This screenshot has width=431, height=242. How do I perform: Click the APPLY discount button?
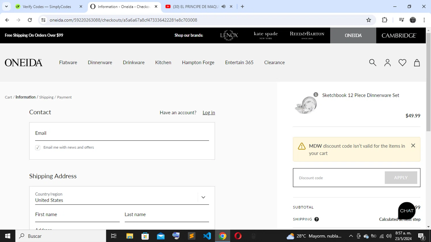click(401, 178)
